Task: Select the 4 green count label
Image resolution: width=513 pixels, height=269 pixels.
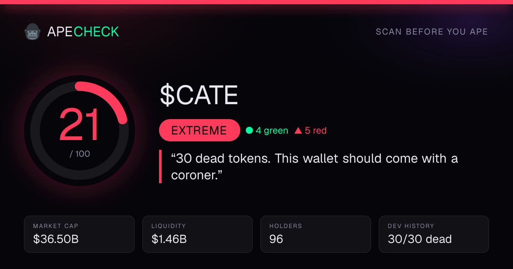Action: (272, 131)
